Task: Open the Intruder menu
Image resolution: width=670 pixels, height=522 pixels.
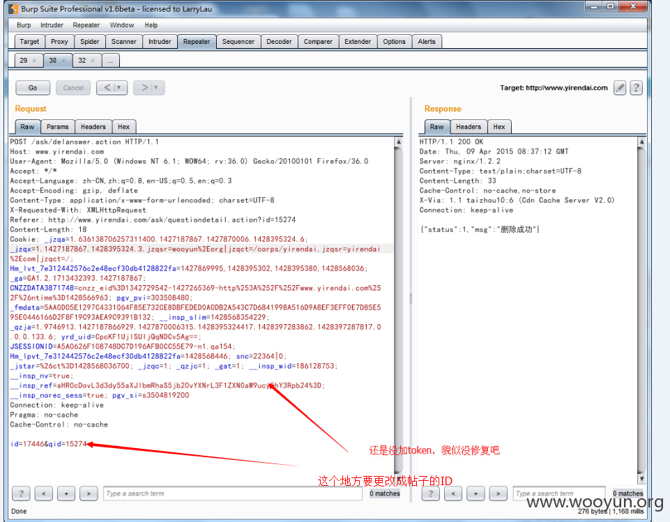Action: click(x=52, y=25)
